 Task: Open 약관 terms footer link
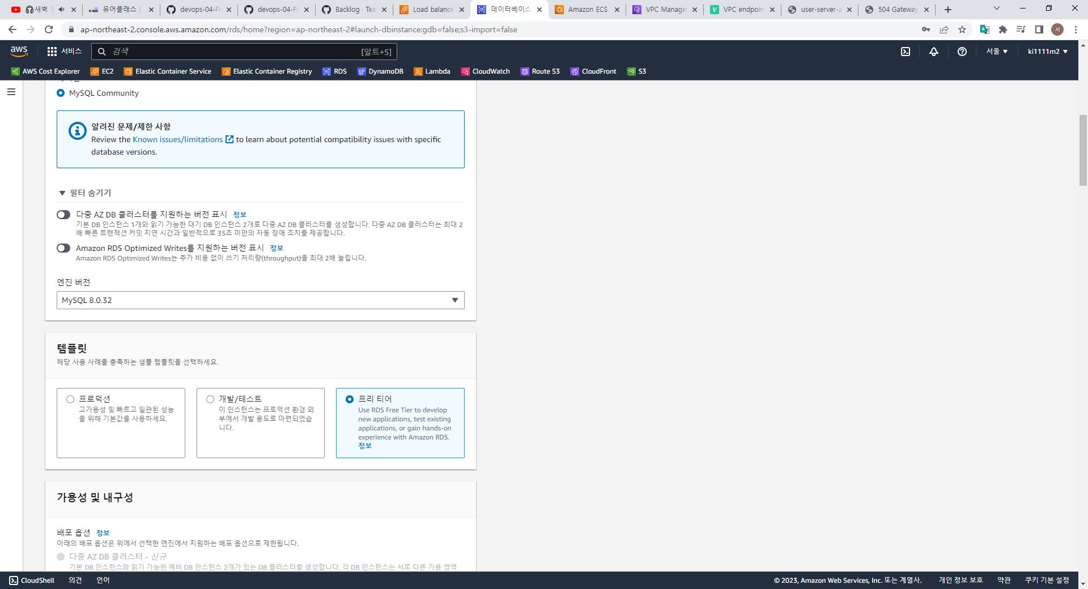pyautogui.click(x=1004, y=581)
